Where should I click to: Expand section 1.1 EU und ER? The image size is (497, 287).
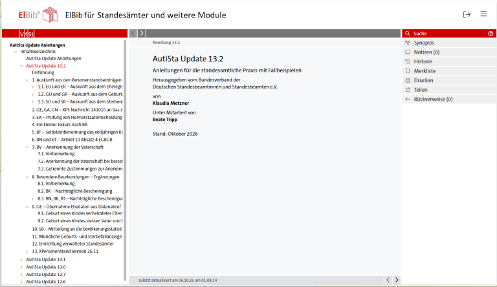pos(32,87)
